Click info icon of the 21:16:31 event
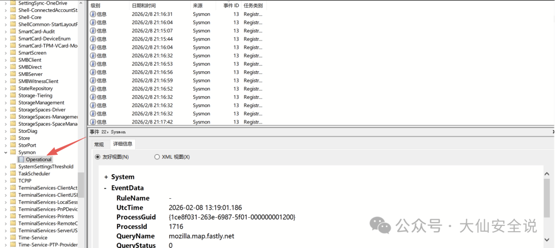The height and width of the screenshot is (248, 555). pos(93,14)
